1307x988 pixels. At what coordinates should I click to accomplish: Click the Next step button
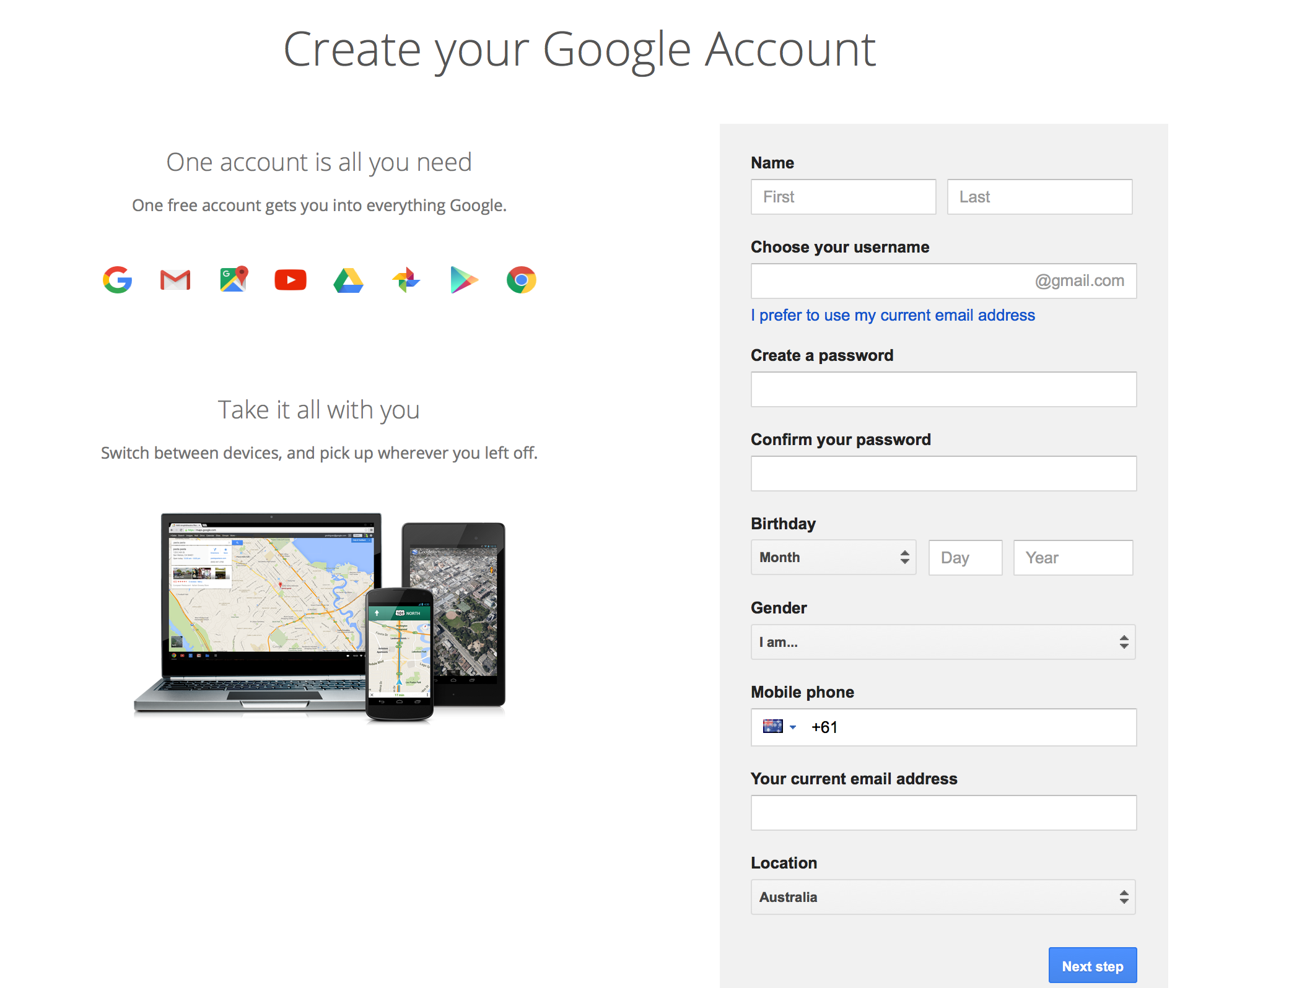[1092, 966]
